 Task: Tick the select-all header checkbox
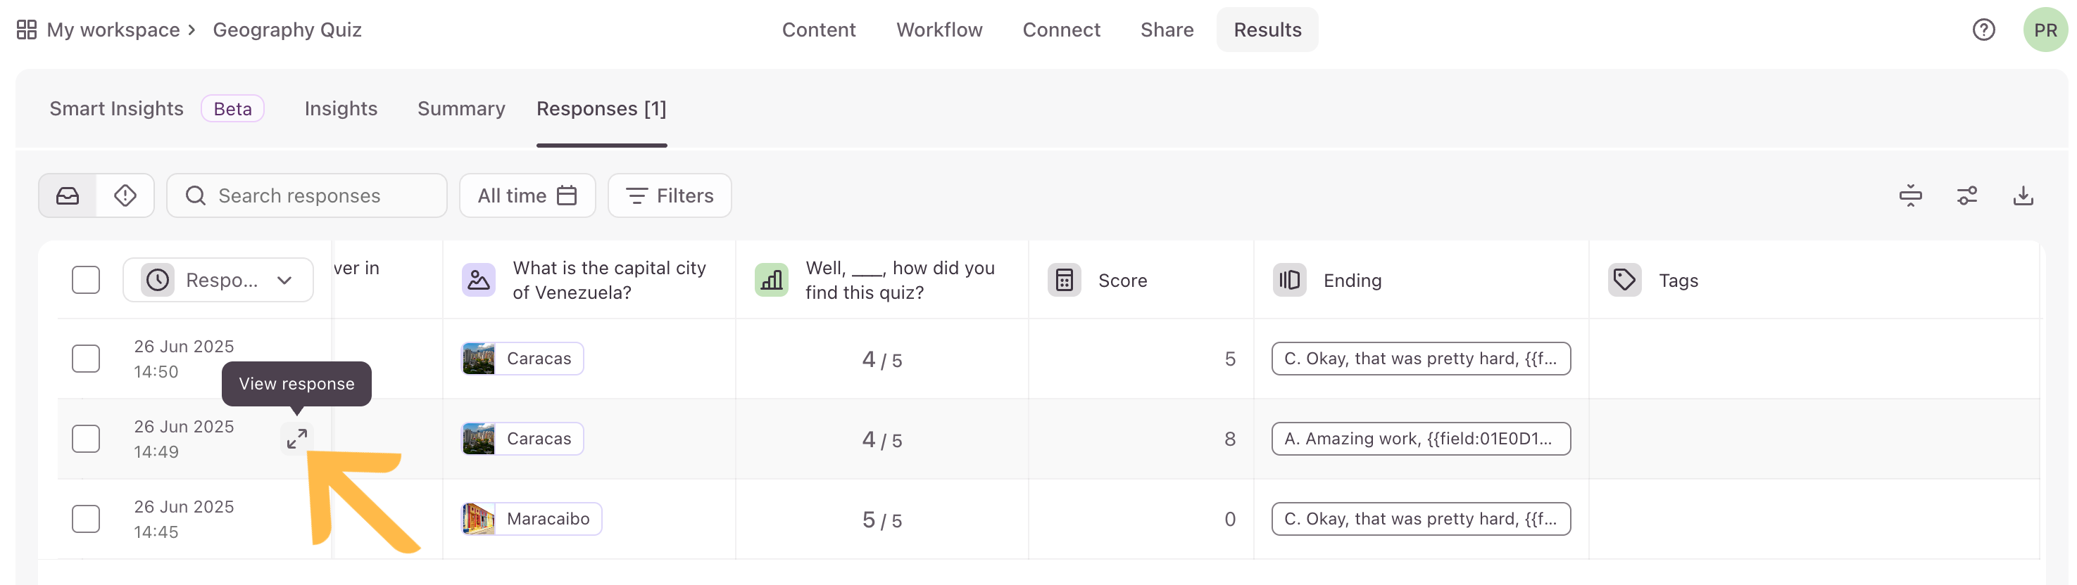(x=85, y=280)
